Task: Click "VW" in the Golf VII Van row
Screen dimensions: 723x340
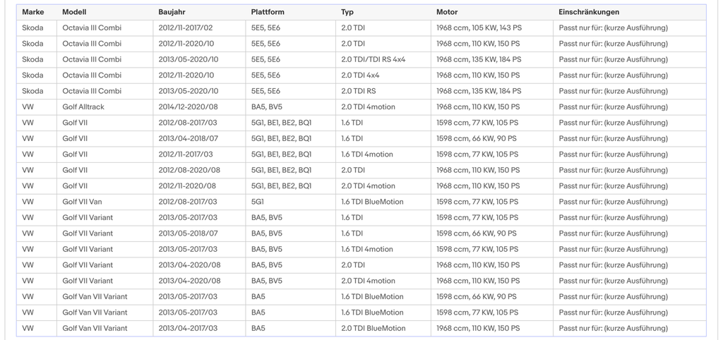Action: [x=28, y=202]
